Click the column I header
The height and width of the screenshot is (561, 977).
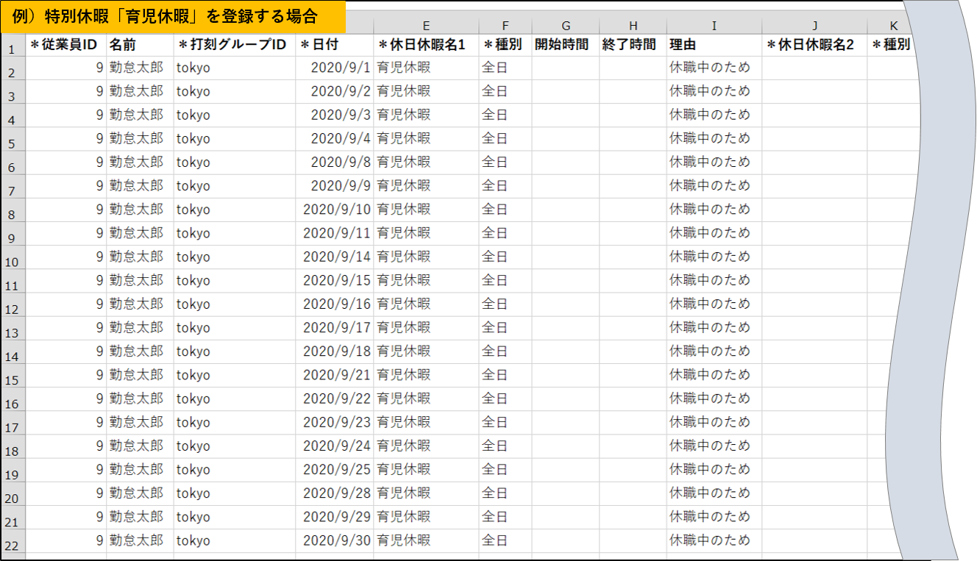pyautogui.click(x=714, y=26)
